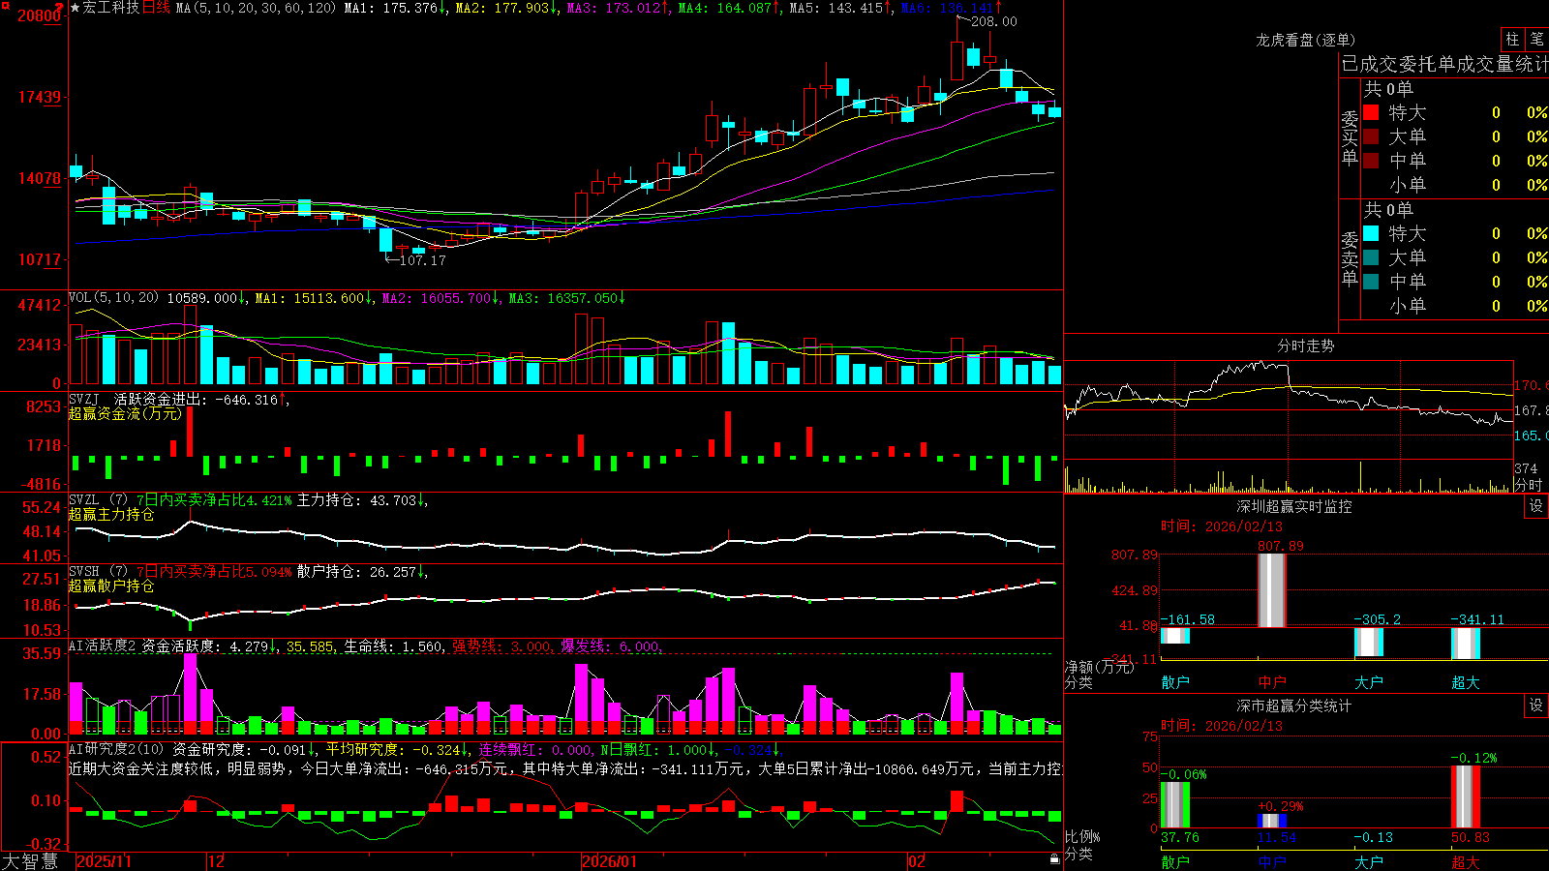Click dark red 中单 buy-order color swatch

pyautogui.click(x=1371, y=161)
